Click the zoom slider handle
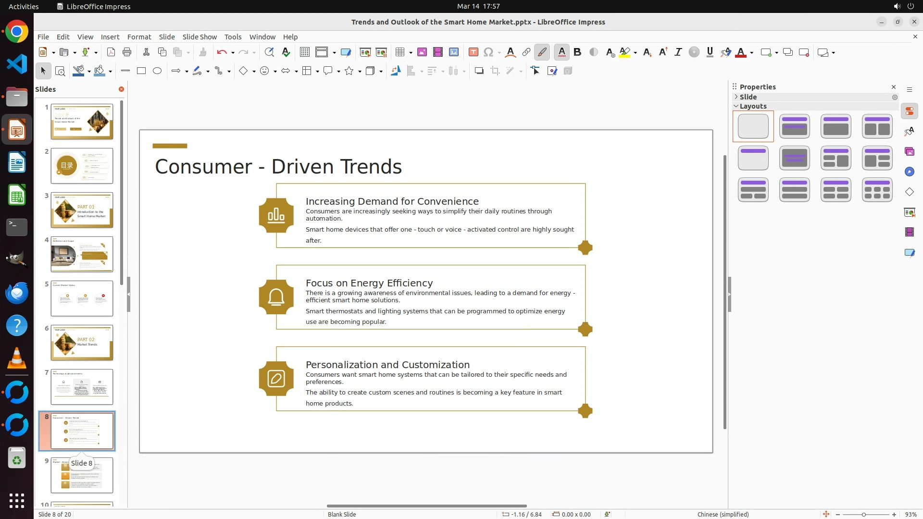Viewport: 923px width, 519px height. tap(863, 515)
